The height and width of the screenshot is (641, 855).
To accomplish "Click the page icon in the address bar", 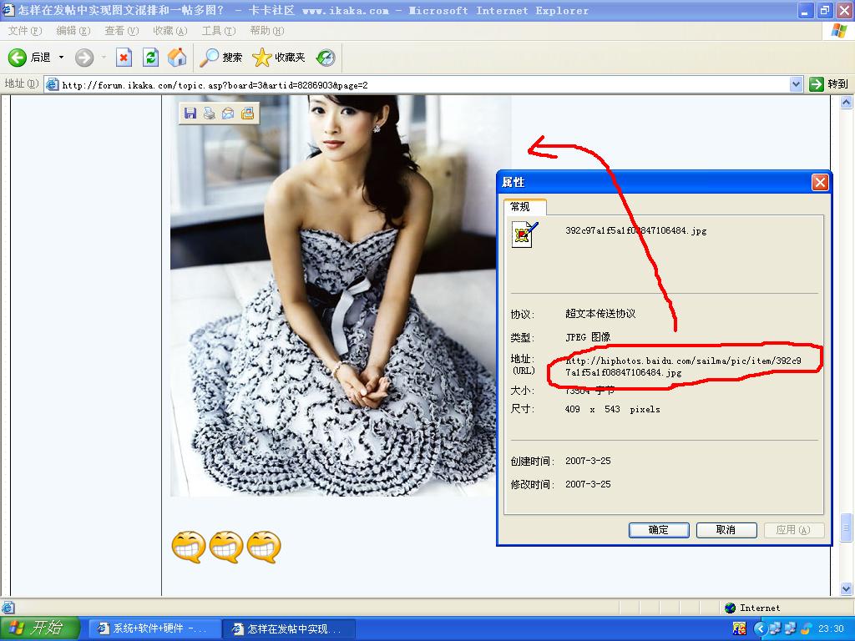I will pyautogui.click(x=52, y=84).
